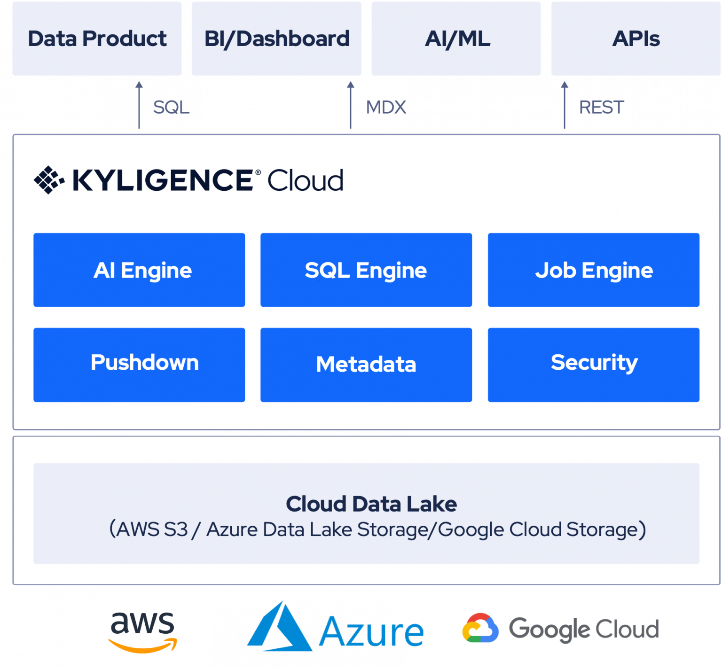Click the Kyligence diamond logo
722x669 pixels.
point(48,179)
